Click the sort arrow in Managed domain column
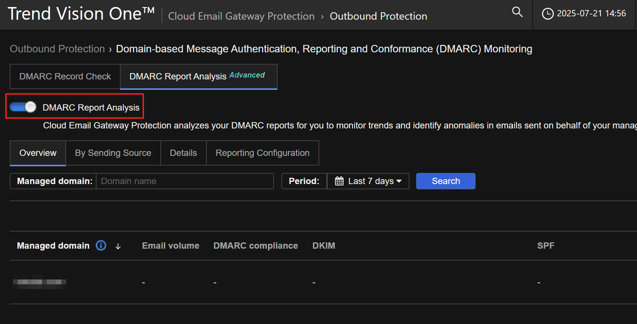The image size is (637, 324). tap(118, 246)
